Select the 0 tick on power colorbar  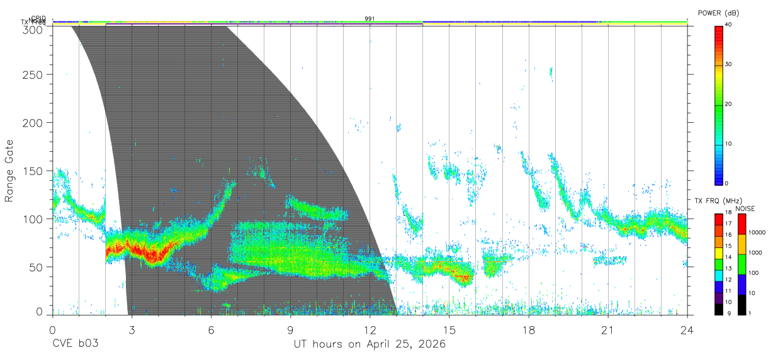pos(726,183)
